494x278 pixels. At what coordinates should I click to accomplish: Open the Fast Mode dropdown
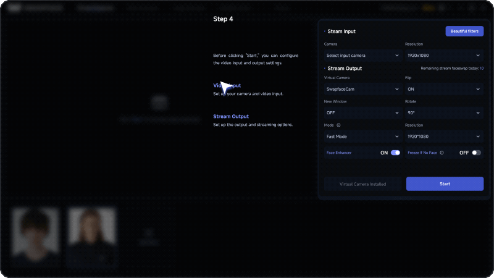(362, 137)
